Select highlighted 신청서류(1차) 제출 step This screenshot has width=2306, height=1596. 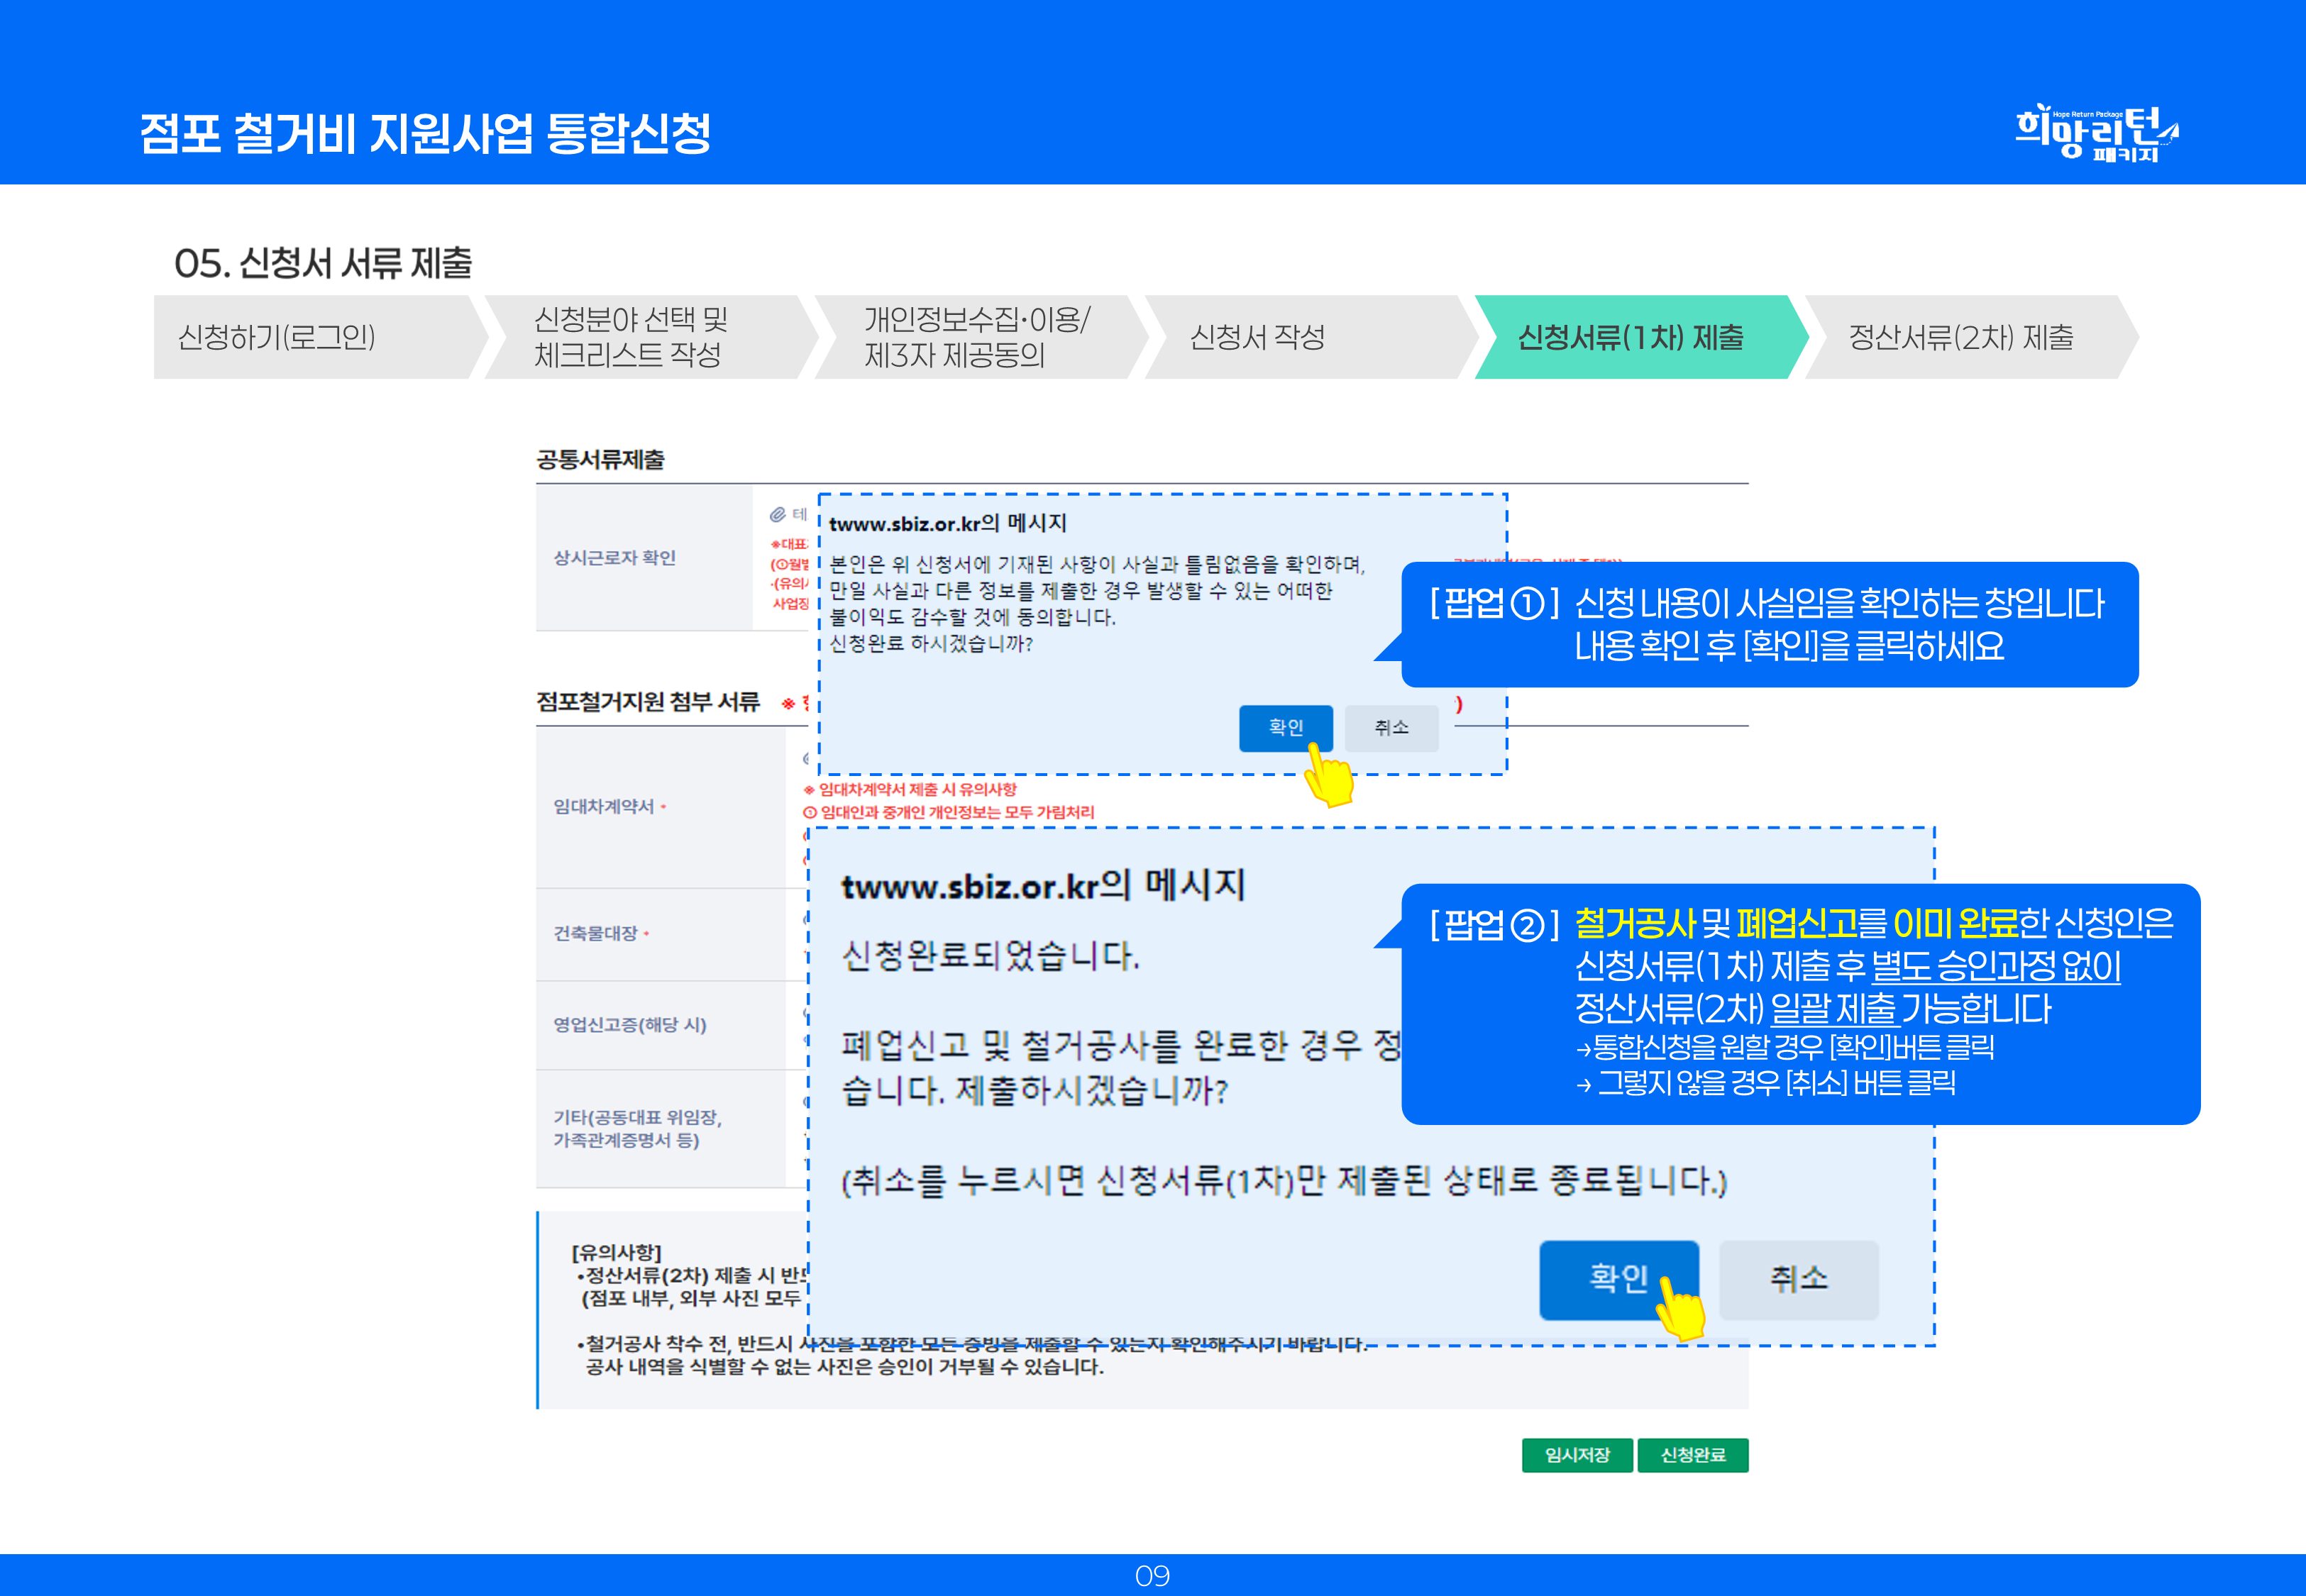coord(1632,337)
